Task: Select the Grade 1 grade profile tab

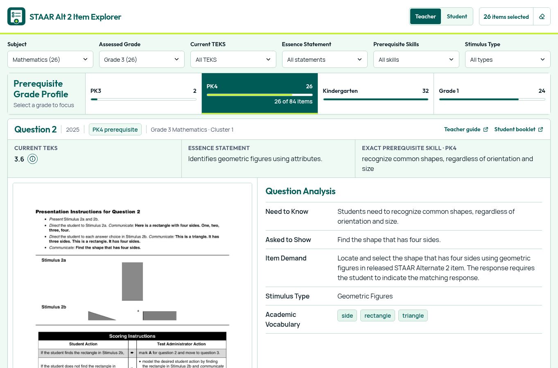Action: (492, 94)
